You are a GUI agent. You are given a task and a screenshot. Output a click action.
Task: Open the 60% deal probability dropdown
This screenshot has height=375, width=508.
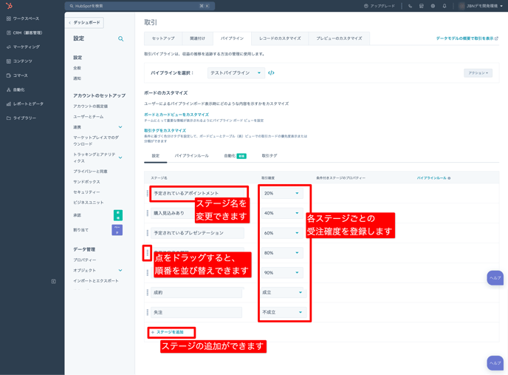coord(282,233)
